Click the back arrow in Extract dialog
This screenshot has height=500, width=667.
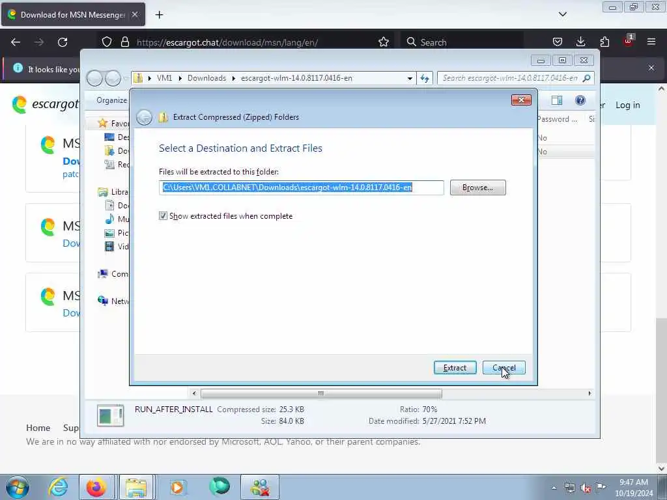pos(144,117)
